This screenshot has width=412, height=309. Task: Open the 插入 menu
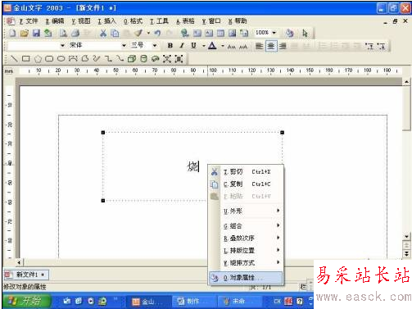pyautogui.click(x=107, y=21)
